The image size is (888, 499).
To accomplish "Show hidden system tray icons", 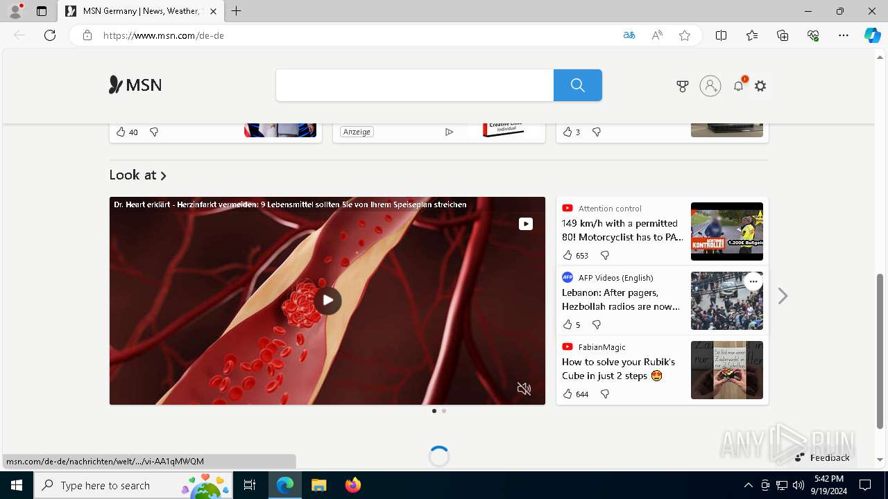I will click(749, 485).
